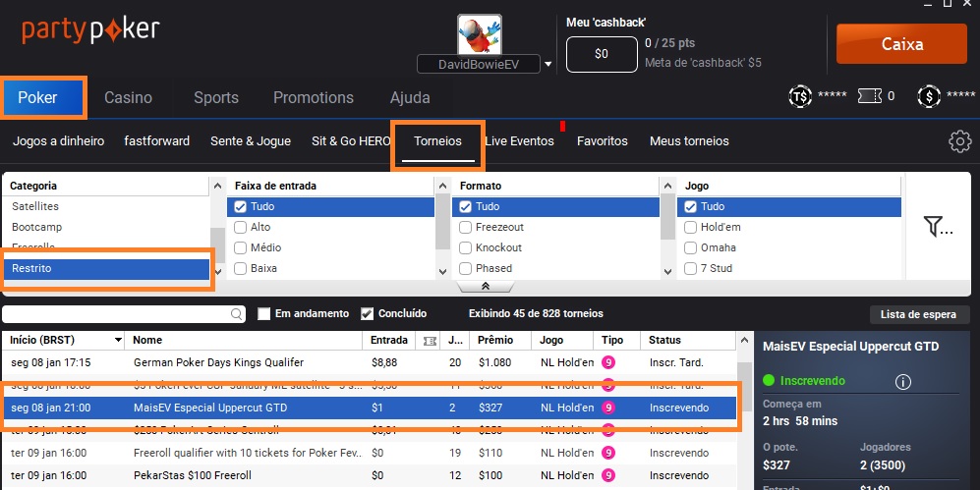Sort by Início (BRST) column
This screenshot has height=490, width=980.
click(64, 340)
